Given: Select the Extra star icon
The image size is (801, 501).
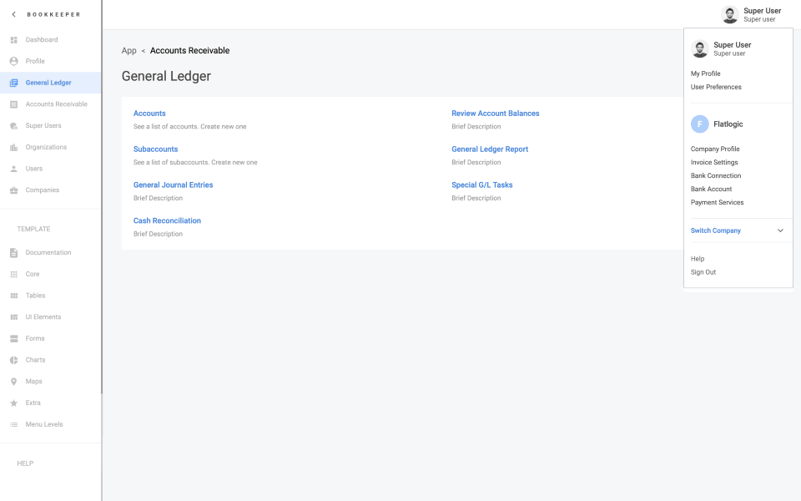Looking at the screenshot, I should tap(13, 402).
